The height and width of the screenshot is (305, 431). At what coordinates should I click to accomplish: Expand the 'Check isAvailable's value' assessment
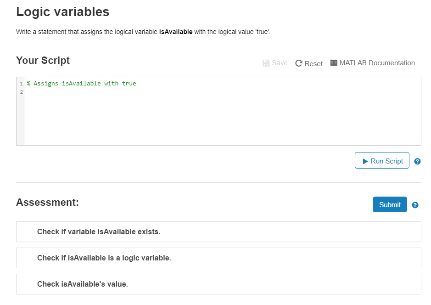point(218,284)
